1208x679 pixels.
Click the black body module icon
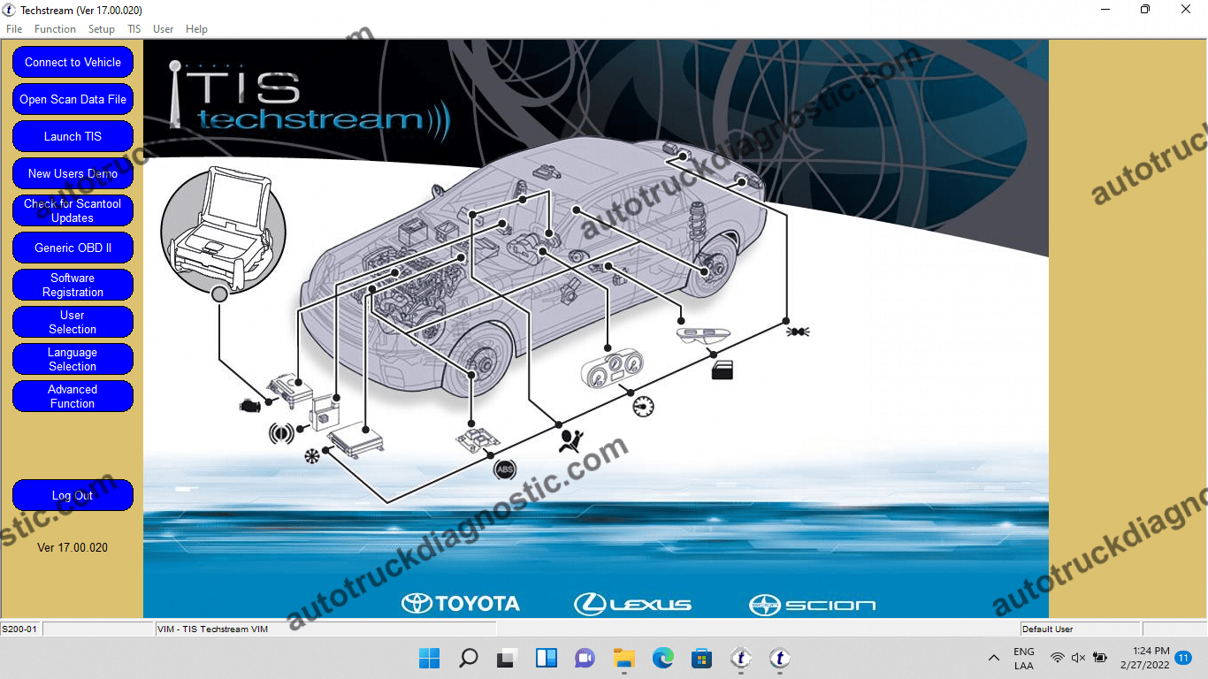click(x=723, y=370)
